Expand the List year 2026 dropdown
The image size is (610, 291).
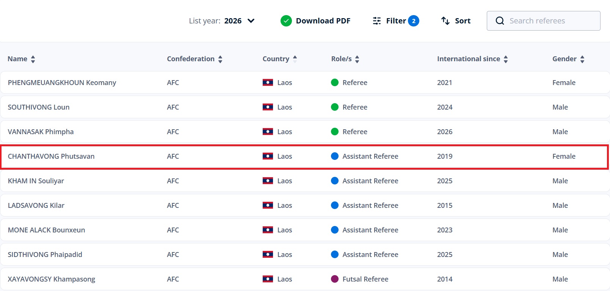click(x=251, y=21)
